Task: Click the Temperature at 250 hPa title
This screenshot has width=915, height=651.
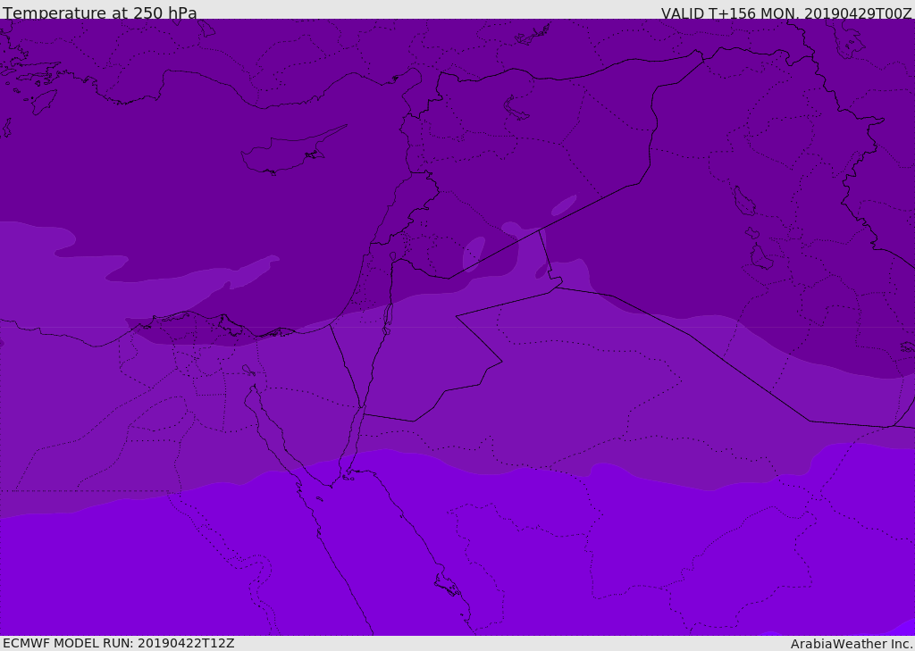Action: (100, 13)
